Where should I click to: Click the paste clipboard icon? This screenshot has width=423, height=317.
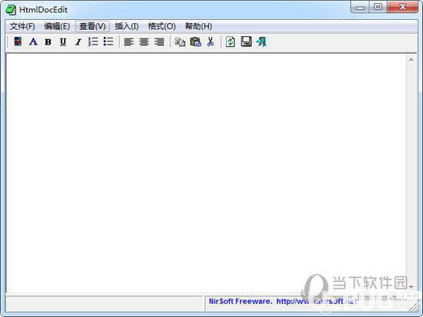pos(195,41)
